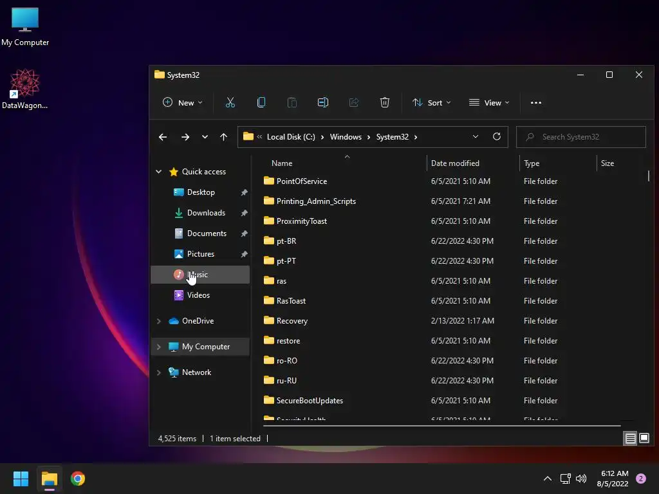Open the View dropdown menu
This screenshot has height=494, width=659.
click(x=489, y=102)
